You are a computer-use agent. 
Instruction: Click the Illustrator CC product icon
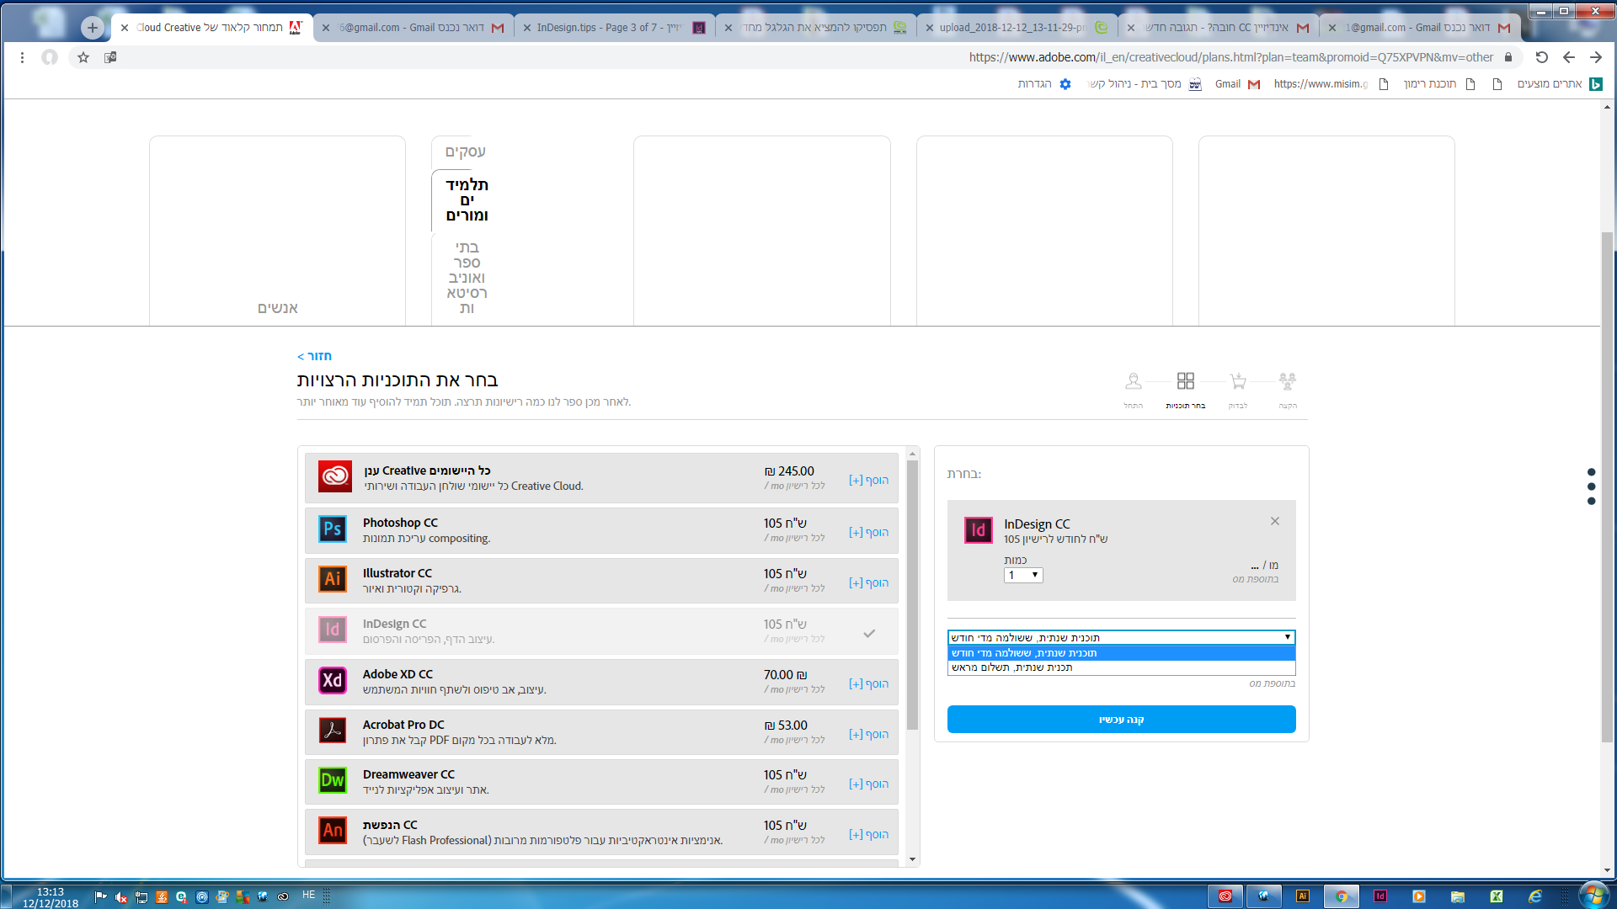pyautogui.click(x=333, y=579)
